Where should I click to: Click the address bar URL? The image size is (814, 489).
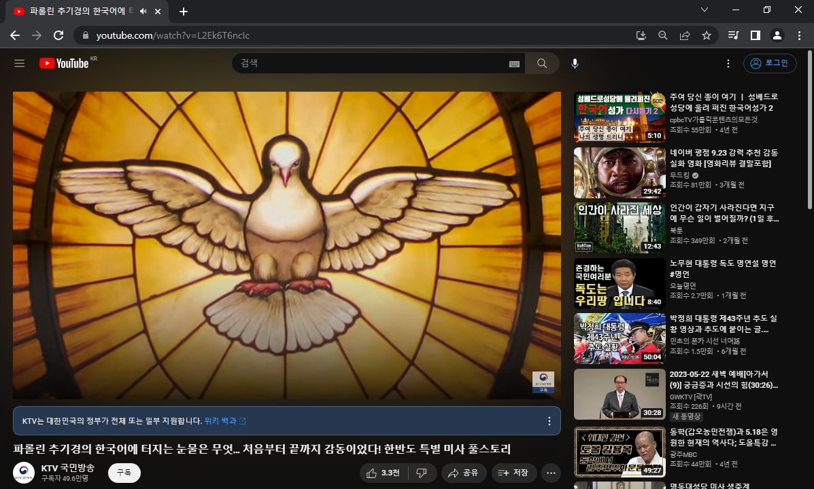click(x=173, y=35)
